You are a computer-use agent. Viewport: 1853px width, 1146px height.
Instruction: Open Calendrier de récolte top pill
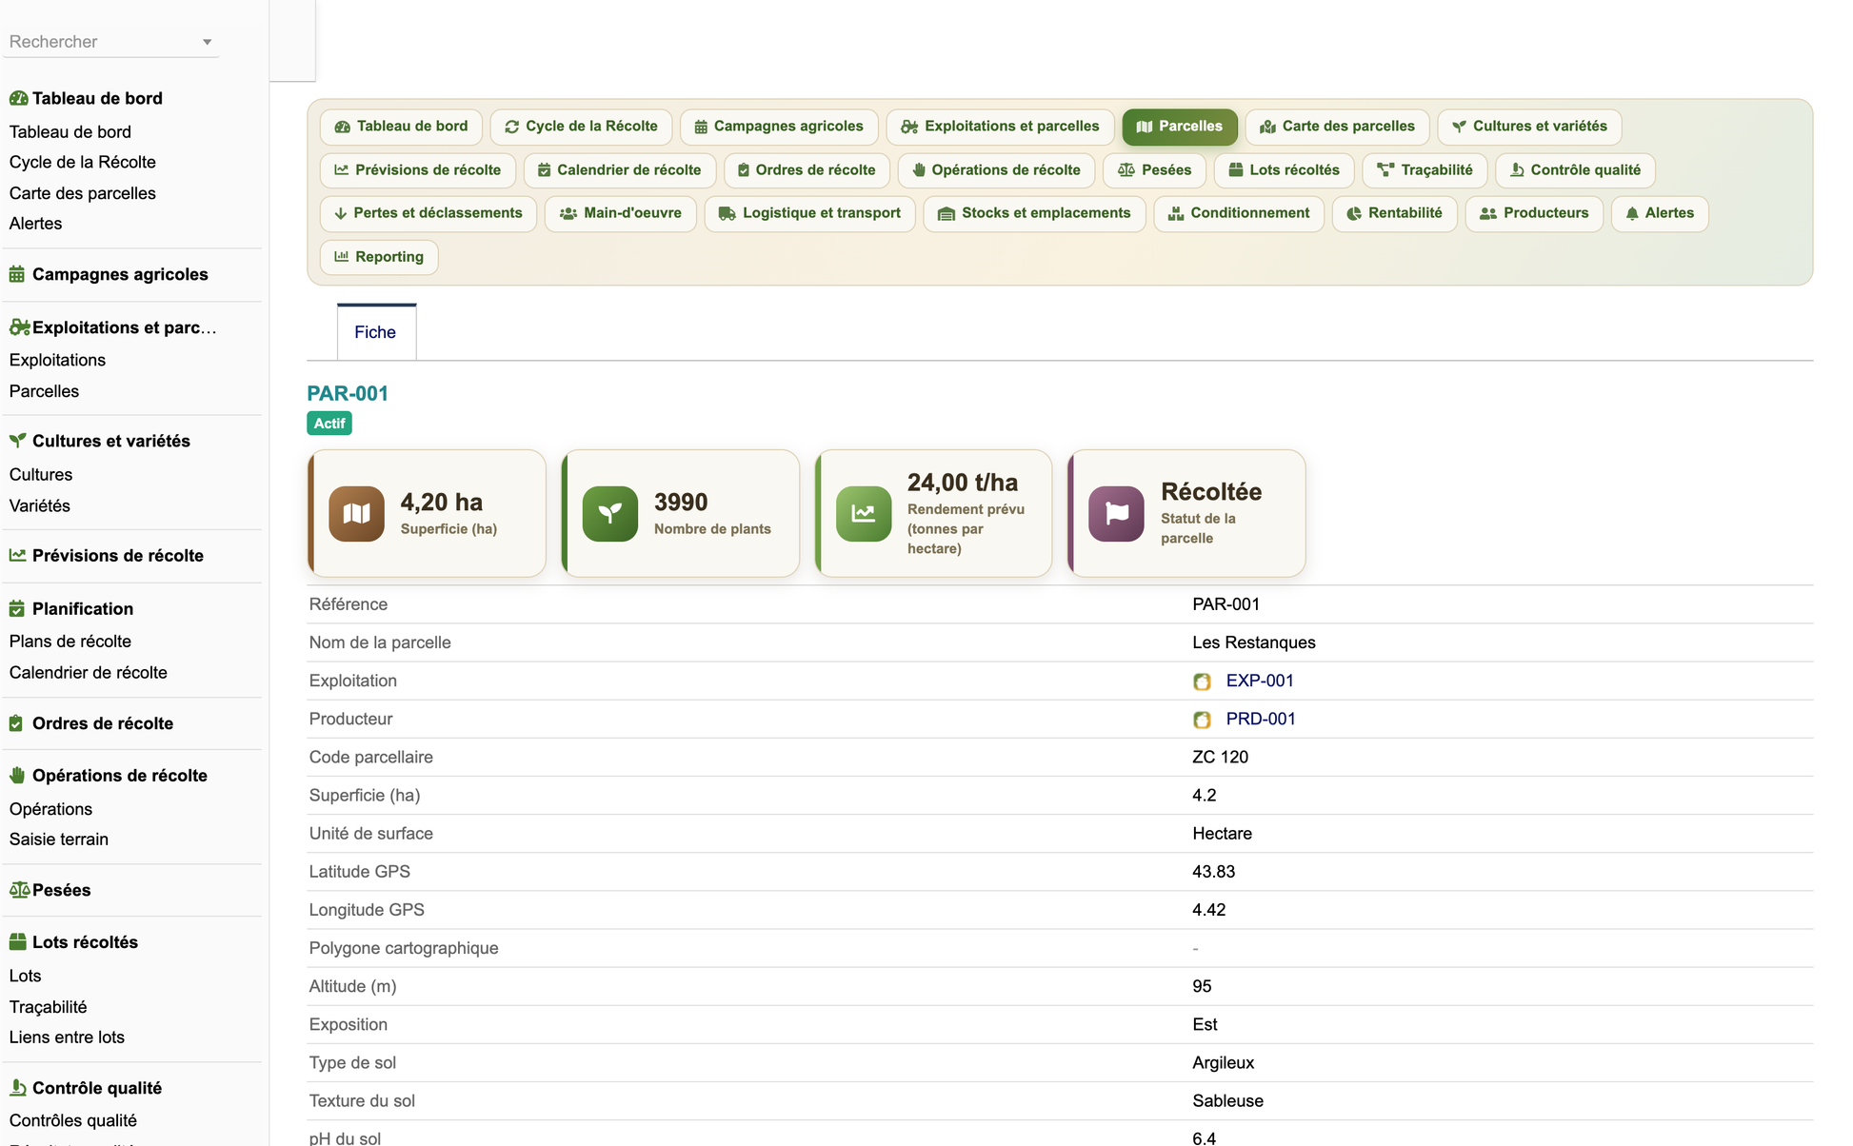tap(619, 170)
